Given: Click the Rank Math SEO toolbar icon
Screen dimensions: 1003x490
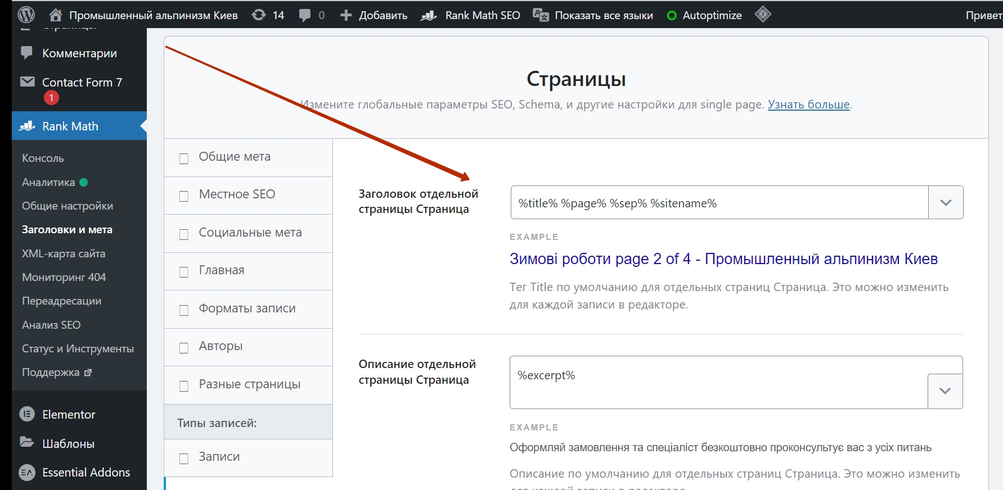Looking at the screenshot, I should click(x=429, y=16).
